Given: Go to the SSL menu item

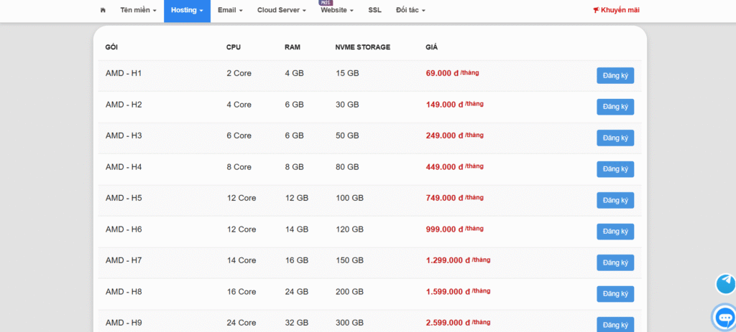Looking at the screenshot, I should (374, 10).
